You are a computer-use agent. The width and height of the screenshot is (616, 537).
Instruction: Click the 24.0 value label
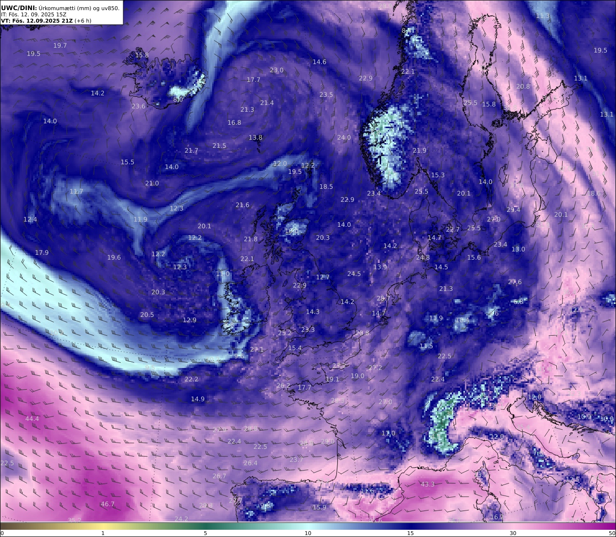(x=344, y=137)
